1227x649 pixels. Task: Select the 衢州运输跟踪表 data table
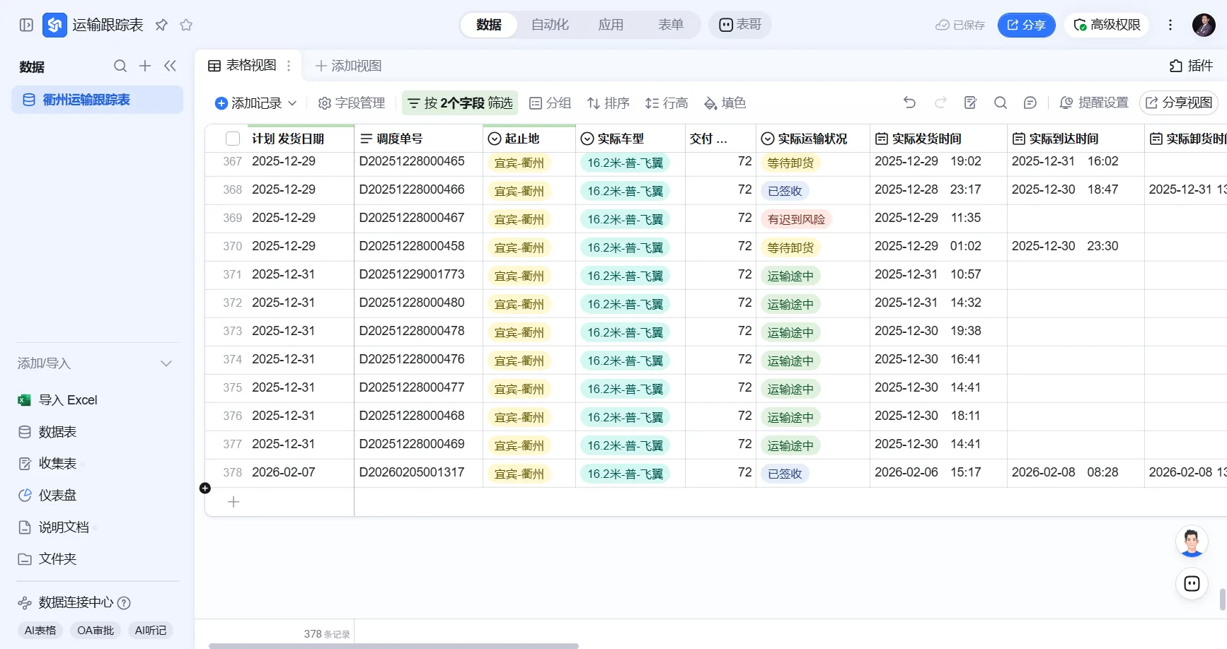coord(98,100)
